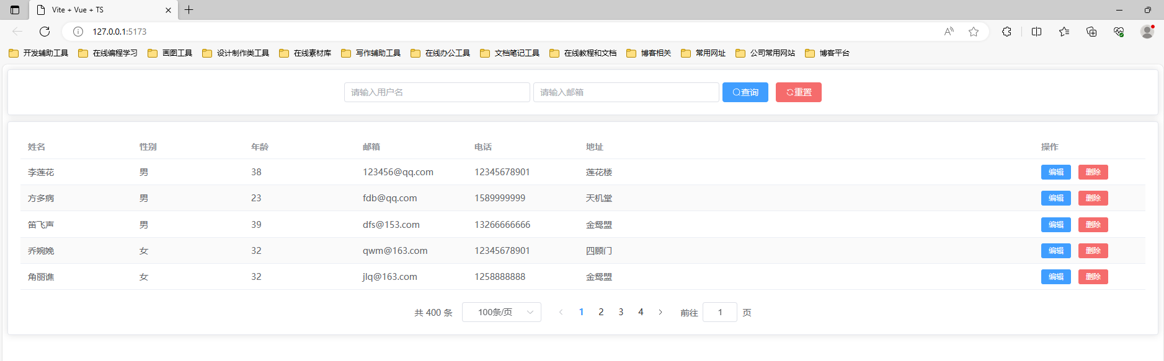Click the red 重置 reset button
This screenshot has width=1164, height=361.
(799, 92)
